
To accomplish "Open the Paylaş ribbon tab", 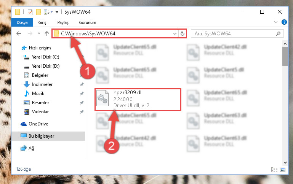I will point(63,22).
